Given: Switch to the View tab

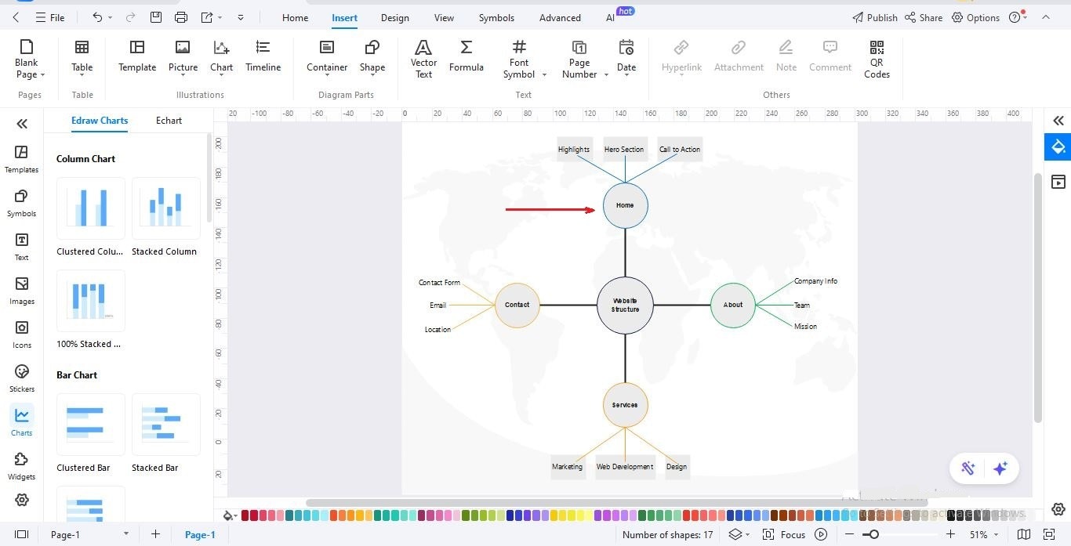Looking at the screenshot, I should pos(444,17).
